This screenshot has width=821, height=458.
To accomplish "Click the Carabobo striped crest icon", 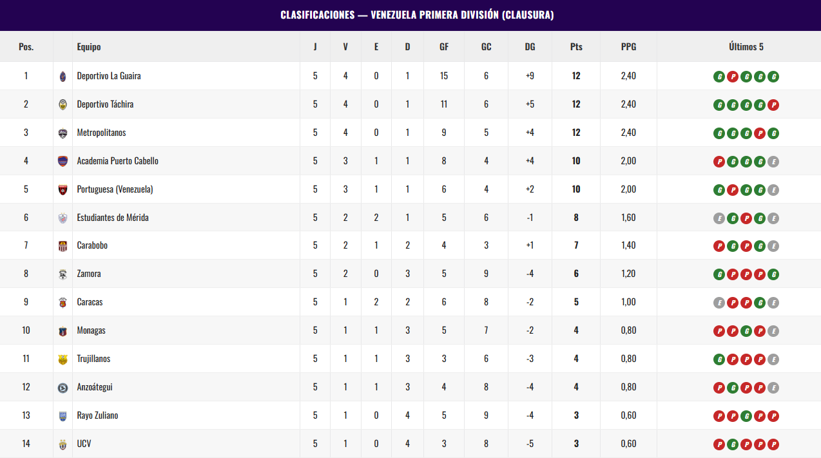I will click(63, 245).
